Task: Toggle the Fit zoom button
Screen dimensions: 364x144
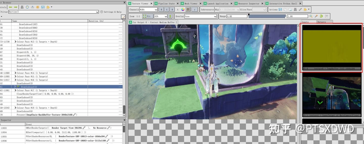Action: coord(148,16)
